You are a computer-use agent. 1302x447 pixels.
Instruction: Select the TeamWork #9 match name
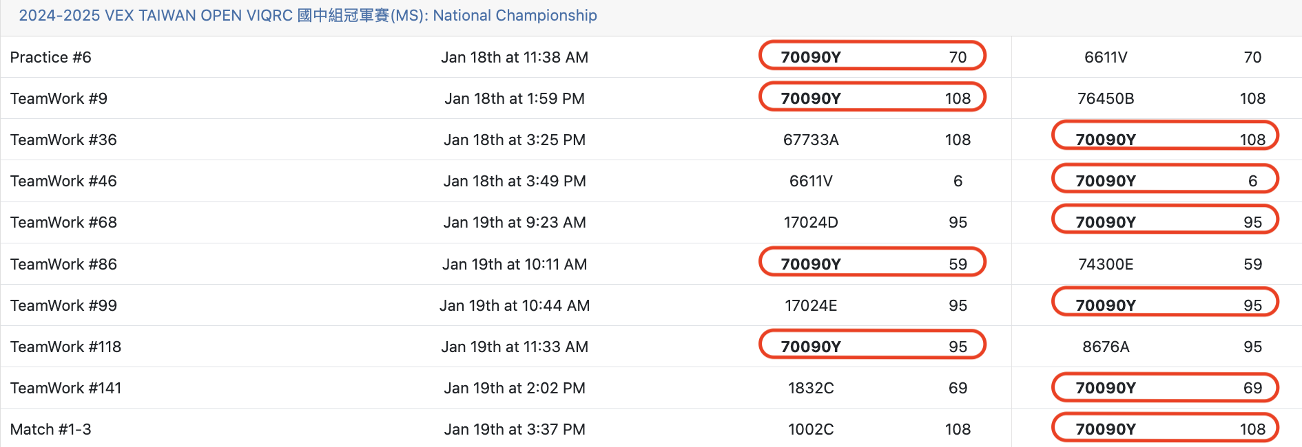(59, 98)
